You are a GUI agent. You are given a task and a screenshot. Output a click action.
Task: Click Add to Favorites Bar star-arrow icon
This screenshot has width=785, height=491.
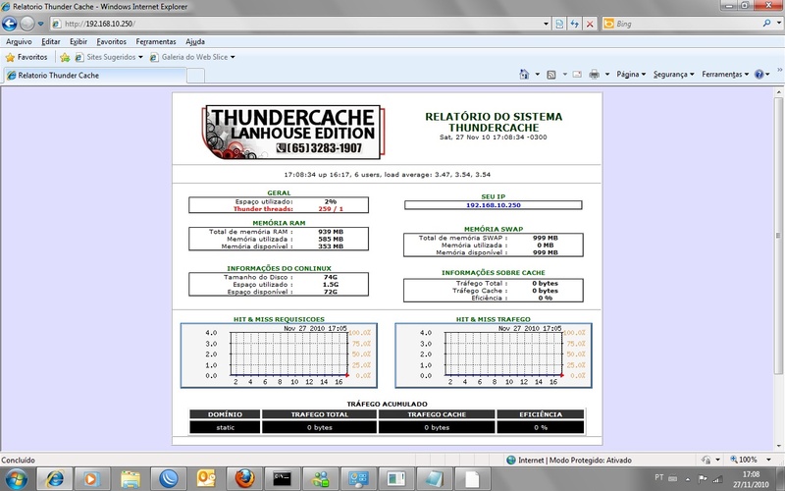pyautogui.click(x=65, y=57)
